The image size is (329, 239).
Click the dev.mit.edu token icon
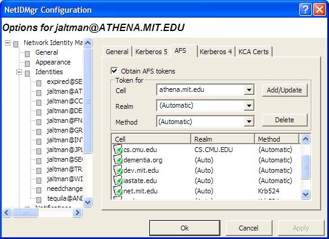pyautogui.click(x=118, y=170)
